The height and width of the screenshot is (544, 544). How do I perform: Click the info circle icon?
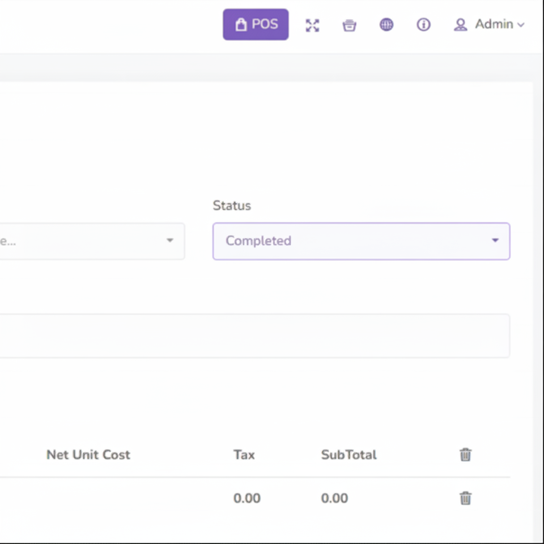[x=423, y=25]
